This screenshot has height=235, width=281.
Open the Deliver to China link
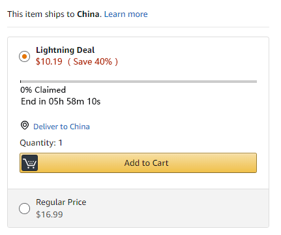point(61,127)
